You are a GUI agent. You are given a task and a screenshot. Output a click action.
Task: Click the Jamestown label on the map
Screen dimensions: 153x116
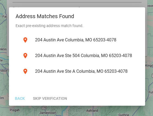48,113
